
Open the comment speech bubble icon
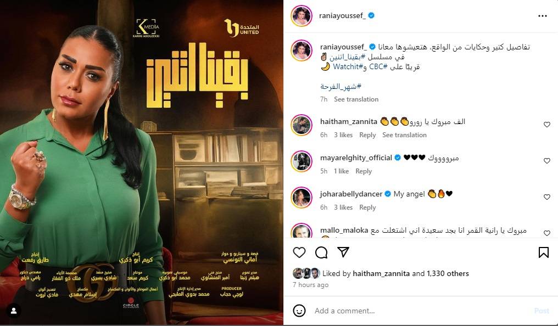coord(321,252)
